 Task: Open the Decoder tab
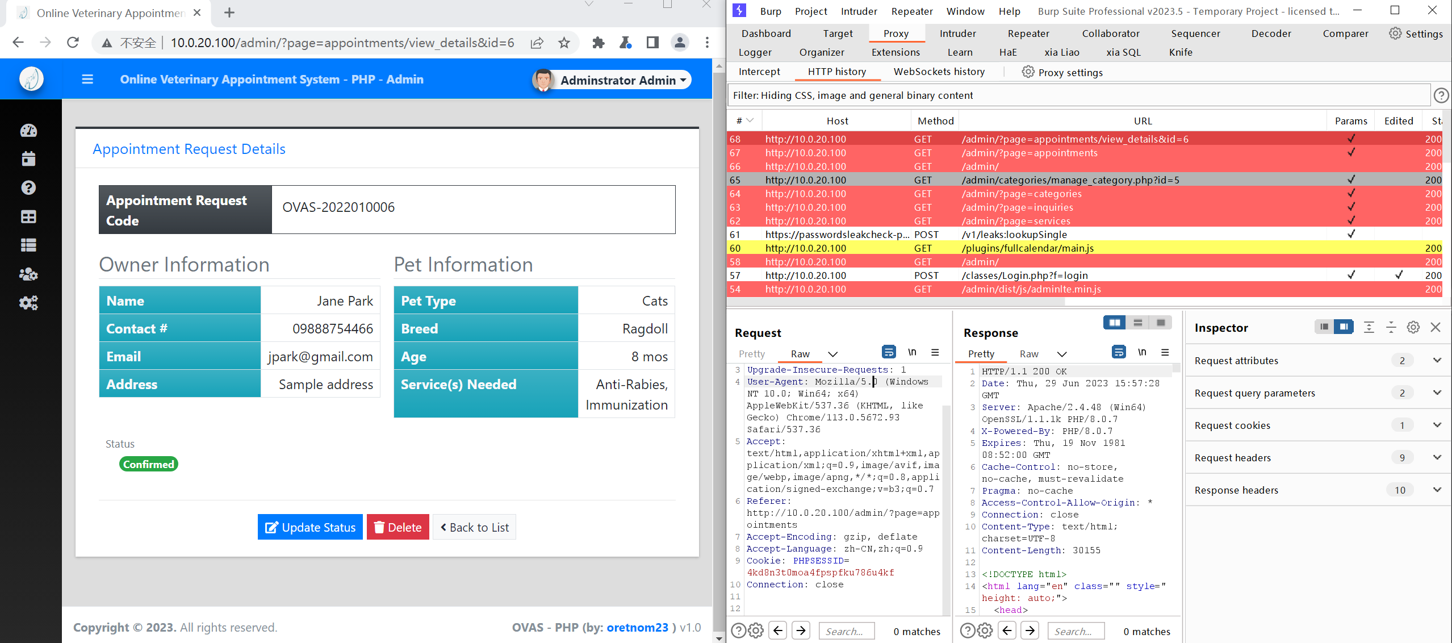click(x=1271, y=34)
